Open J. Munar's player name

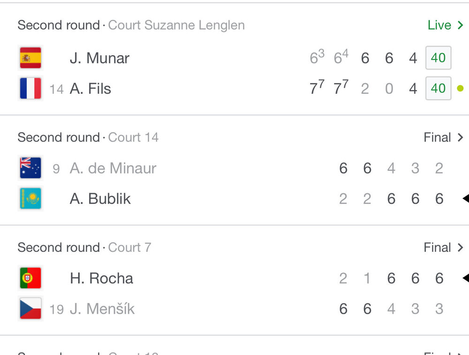[x=99, y=58]
